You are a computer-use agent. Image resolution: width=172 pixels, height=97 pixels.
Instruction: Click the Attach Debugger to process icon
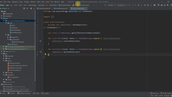tap(148, 5)
